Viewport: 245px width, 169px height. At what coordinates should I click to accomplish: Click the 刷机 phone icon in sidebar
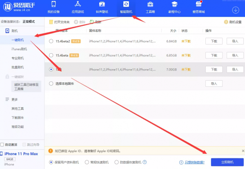point(7,31)
